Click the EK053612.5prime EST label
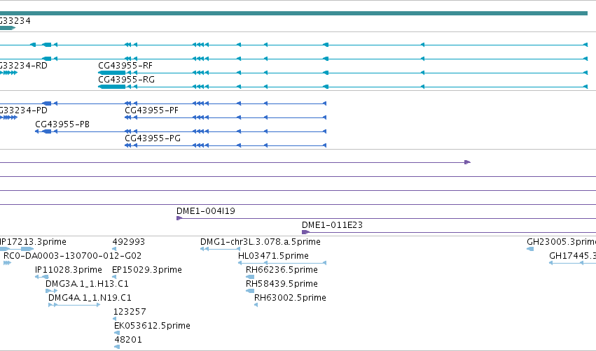 click(x=152, y=326)
